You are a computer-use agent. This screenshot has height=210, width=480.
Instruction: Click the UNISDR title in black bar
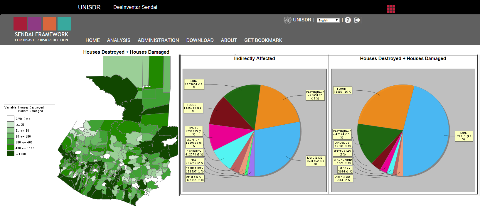(x=89, y=7)
